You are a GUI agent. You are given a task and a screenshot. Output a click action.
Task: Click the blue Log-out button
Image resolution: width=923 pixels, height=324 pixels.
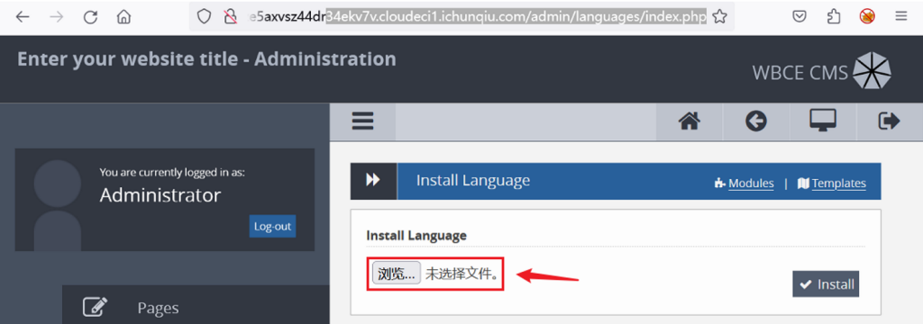272,227
